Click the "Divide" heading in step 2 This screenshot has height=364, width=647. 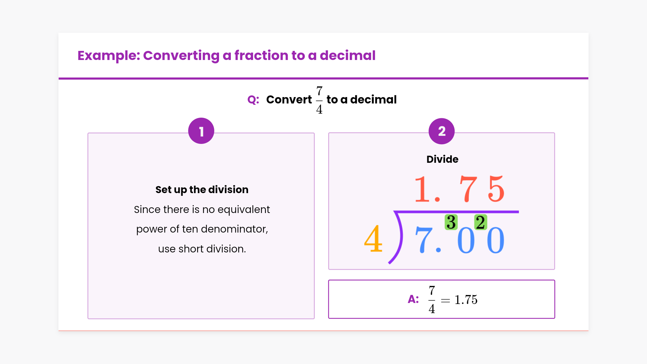(442, 159)
